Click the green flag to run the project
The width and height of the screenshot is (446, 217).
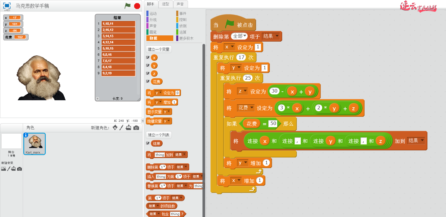point(128,6)
